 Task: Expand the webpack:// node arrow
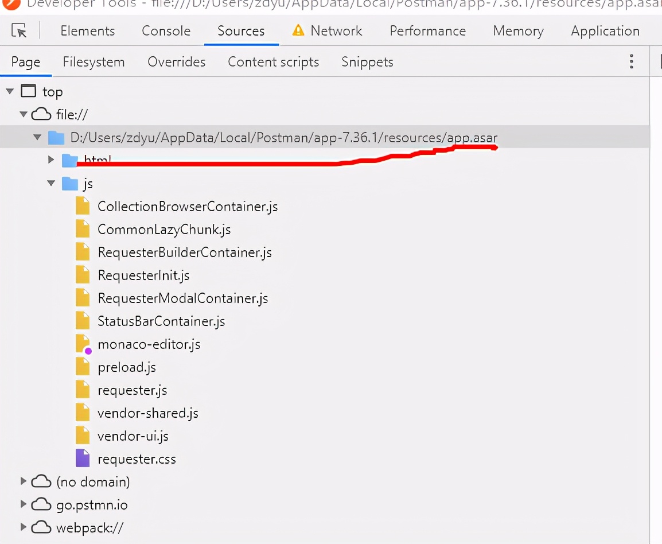[x=24, y=527]
